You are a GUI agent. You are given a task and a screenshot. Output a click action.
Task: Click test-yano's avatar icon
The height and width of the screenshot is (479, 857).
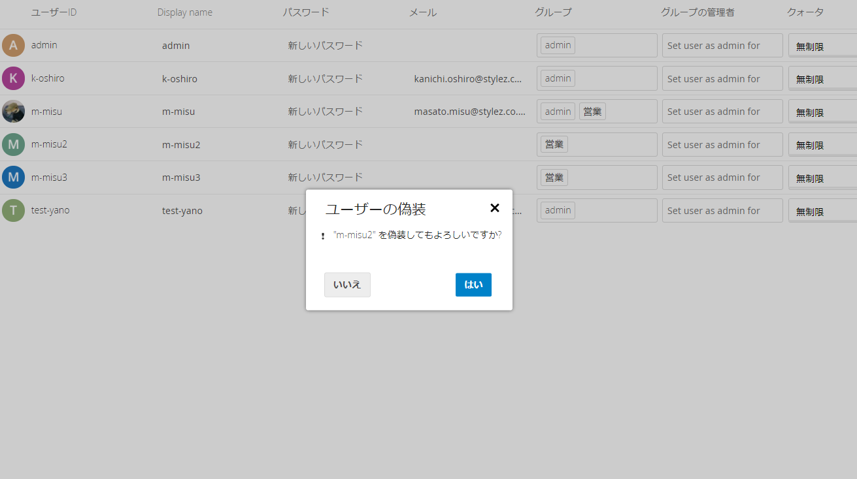[x=12, y=209]
